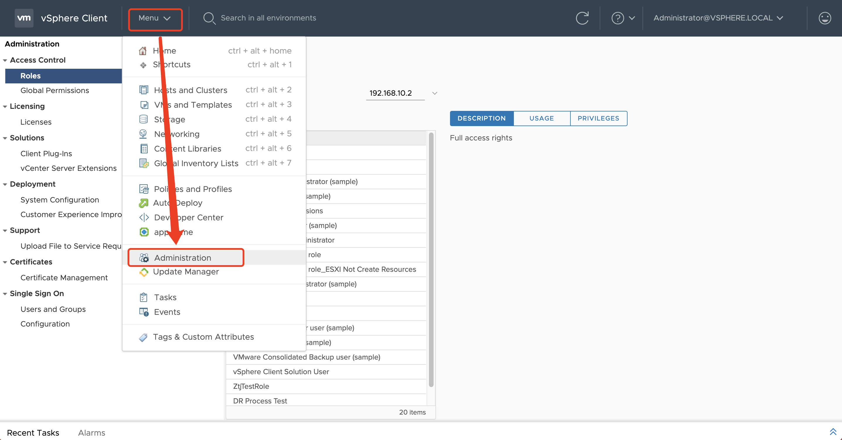Click the Administration gear icon
Image resolution: width=842 pixels, height=440 pixels.
pos(144,258)
